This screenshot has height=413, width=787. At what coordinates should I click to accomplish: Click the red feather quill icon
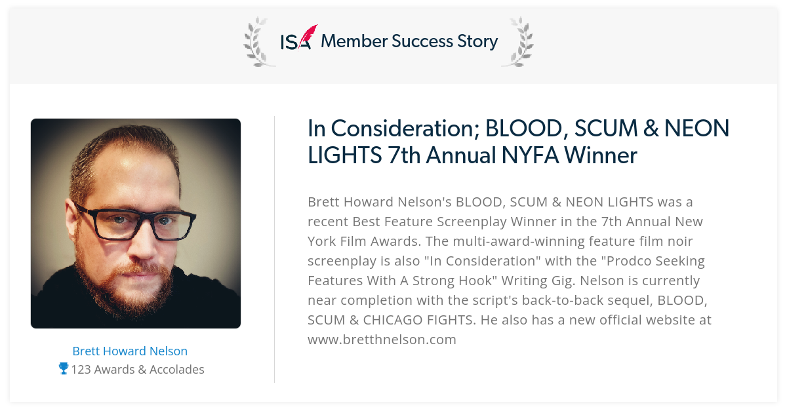click(308, 34)
